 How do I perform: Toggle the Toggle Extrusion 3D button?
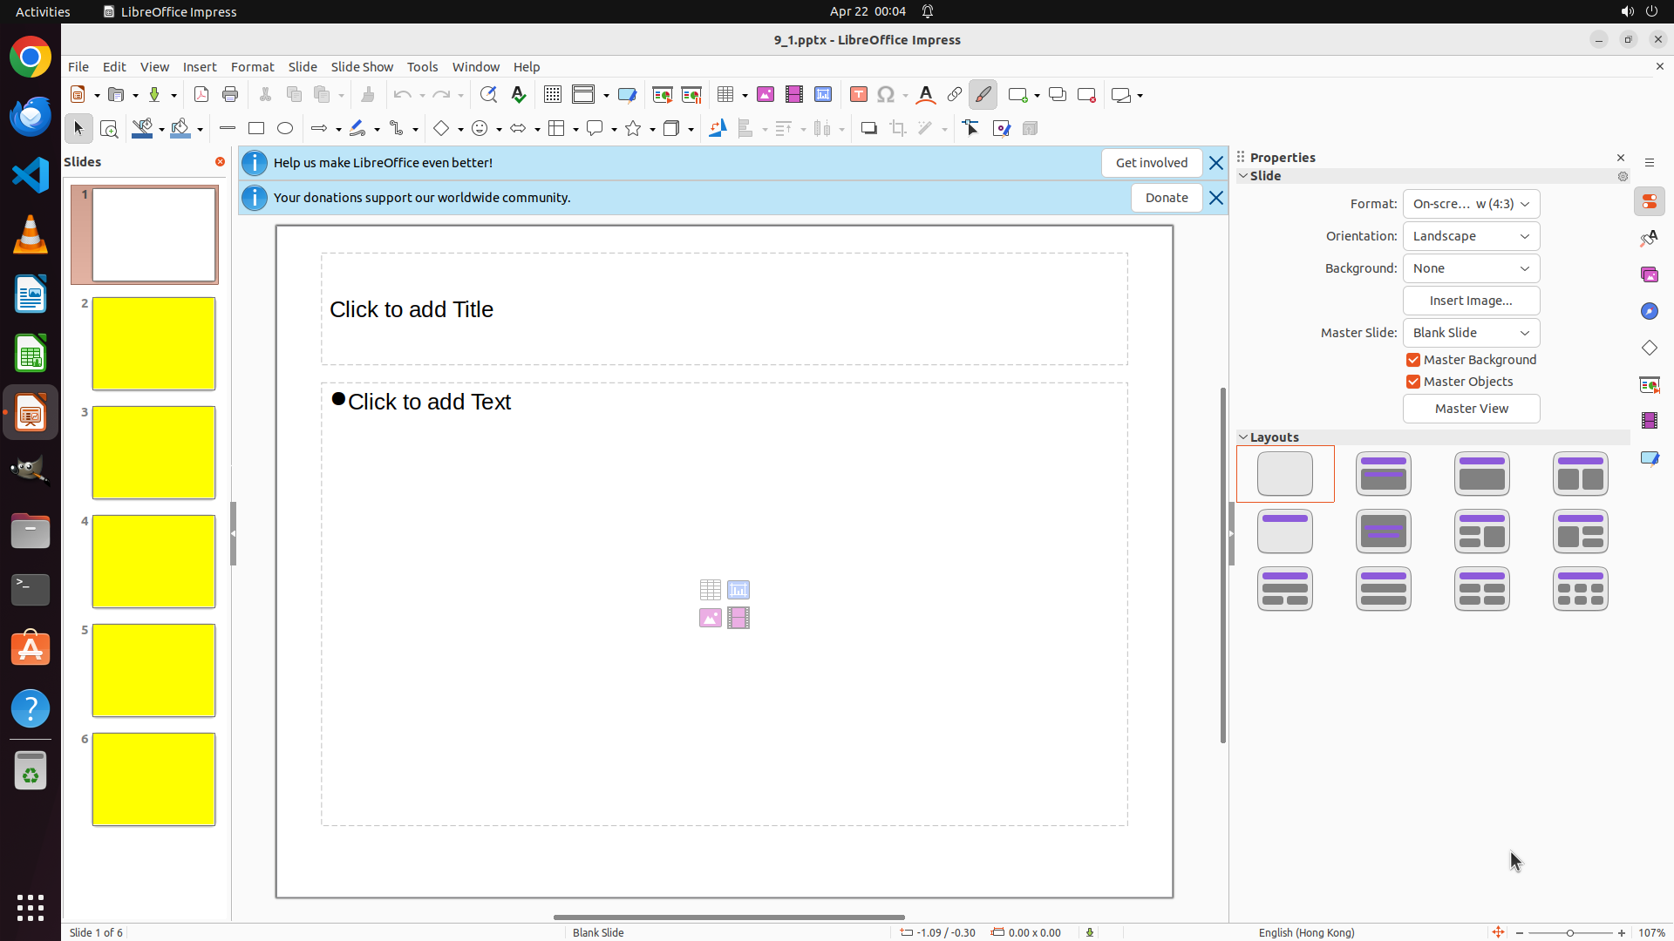(1030, 129)
